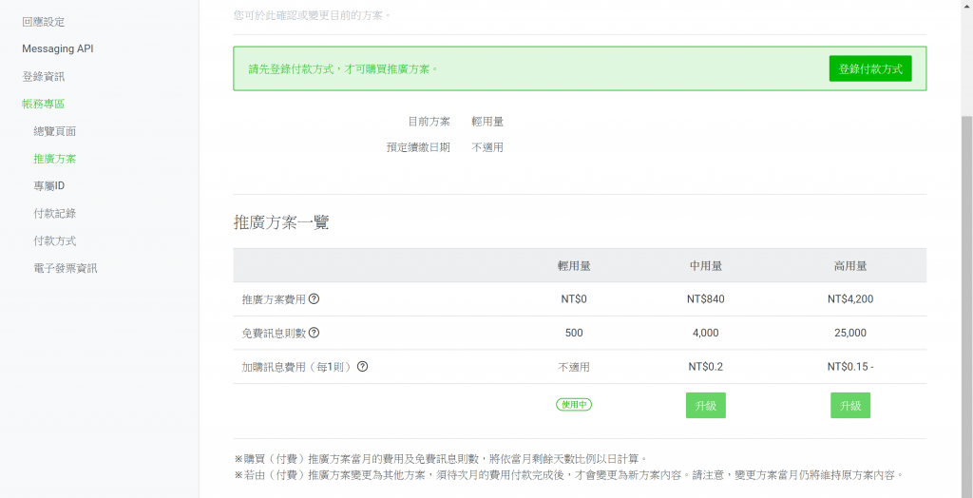This screenshot has width=973, height=498.
Task: Click the 輕用量 column header
Action: (574, 266)
